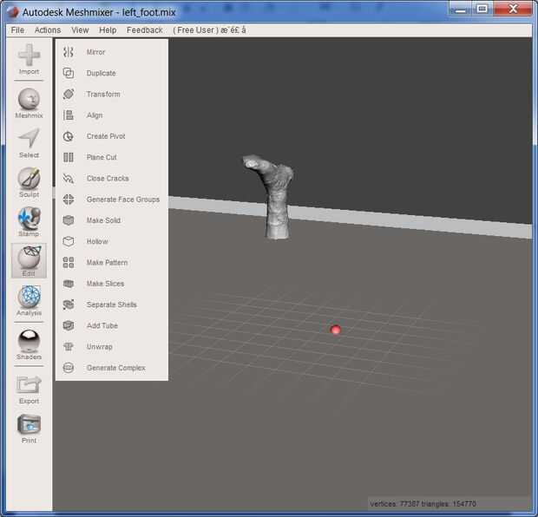
Task: Click the Add Tube icon
Action: [x=69, y=325]
